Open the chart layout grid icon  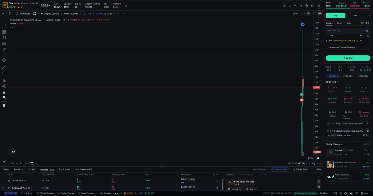click(x=35, y=14)
